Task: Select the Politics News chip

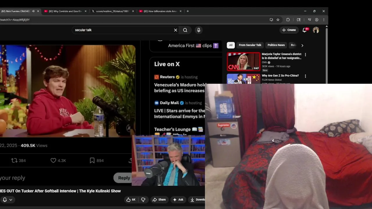Action: (276, 45)
